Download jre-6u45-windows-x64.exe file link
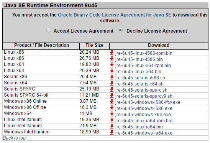Screen dimensions: 210x143 pos(143,115)
